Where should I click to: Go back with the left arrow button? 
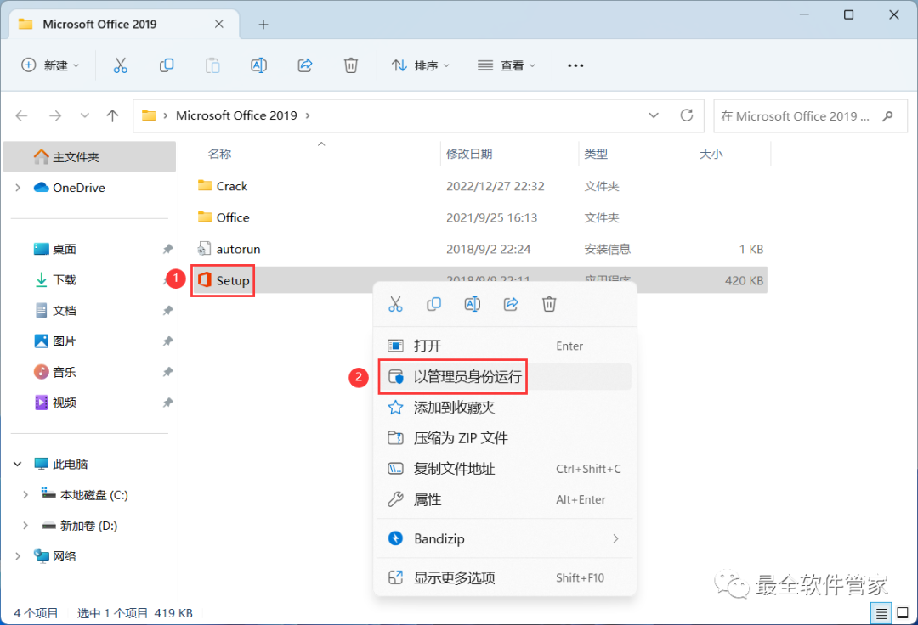21,115
